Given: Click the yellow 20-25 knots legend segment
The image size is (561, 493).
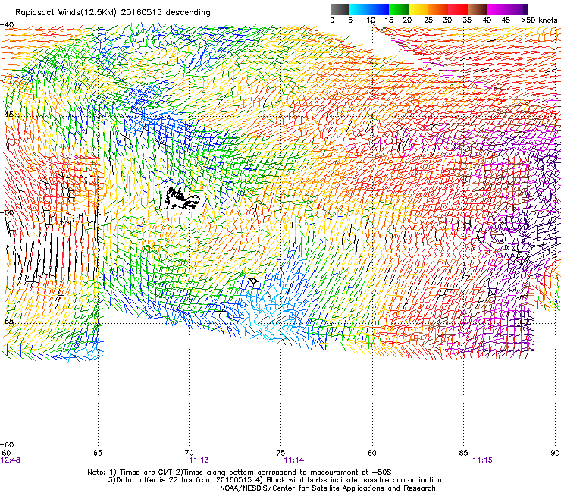Looking at the screenshot, I should (x=418, y=9).
